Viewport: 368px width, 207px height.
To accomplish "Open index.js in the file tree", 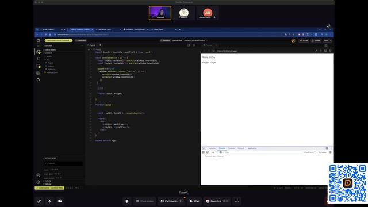I will (x=51, y=66).
